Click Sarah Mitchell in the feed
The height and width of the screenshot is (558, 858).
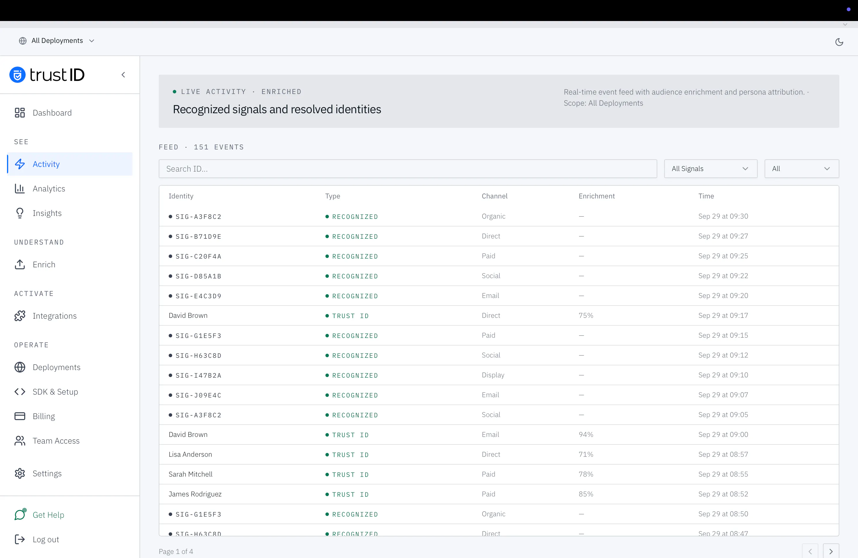pyautogui.click(x=190, y=474)
